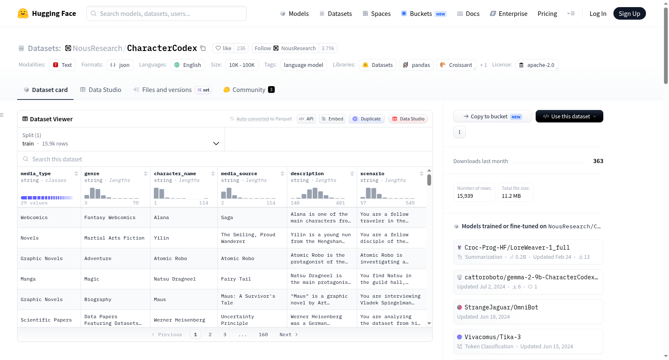
Task: Click the API button in Dataset Viewer
Action: (306, 119)
